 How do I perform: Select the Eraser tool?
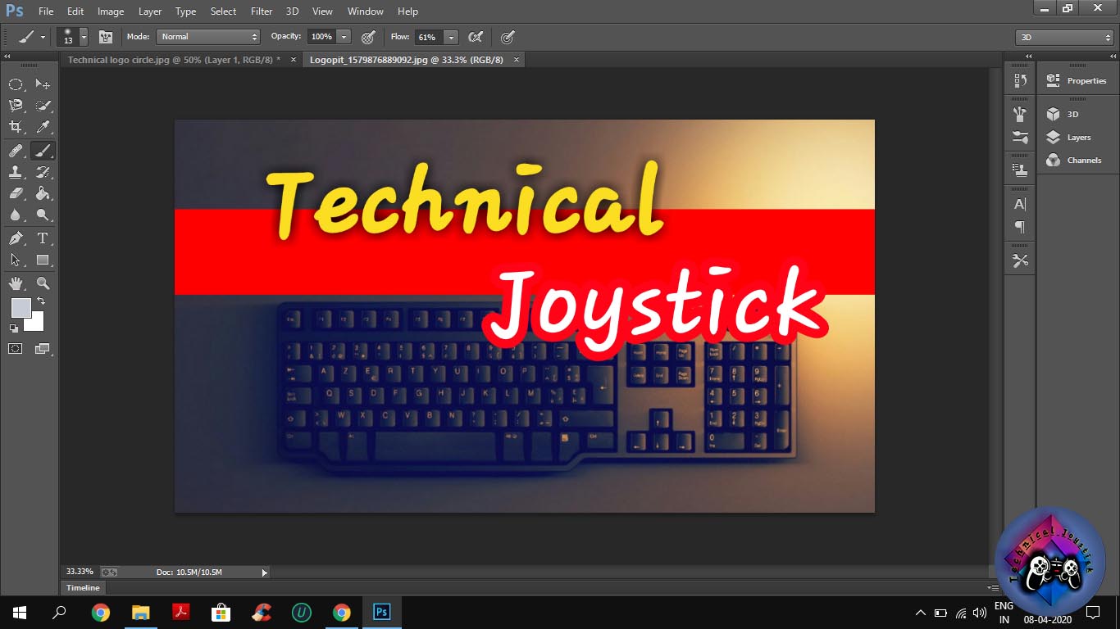pos(16,193)
